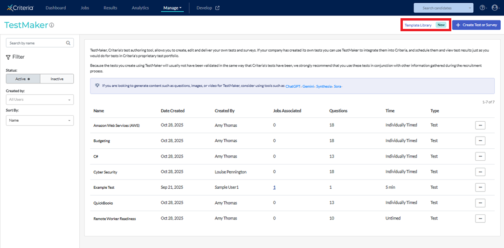
Task: Open the Sort By Name dropdown
Action: (40, 120)
